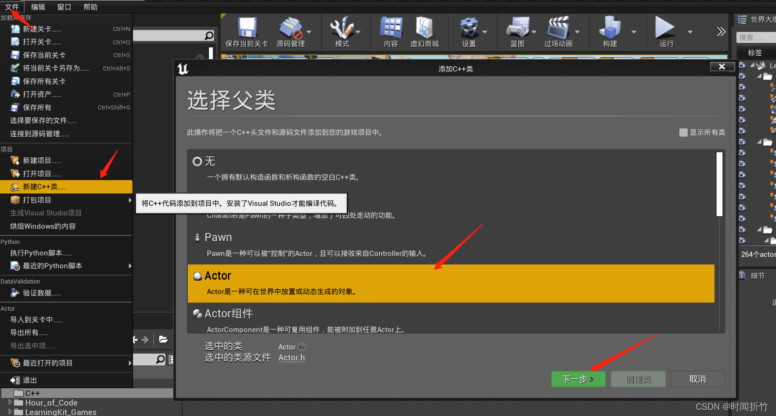Click the folder icon in content browser bar
776x416 pixels.
click(163, 340)
